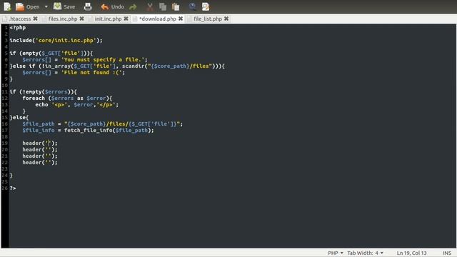This screenshot has width=457, height=257.
Task: Click the if (!empty($errors)) line
Action: click(x=43, y=92)
